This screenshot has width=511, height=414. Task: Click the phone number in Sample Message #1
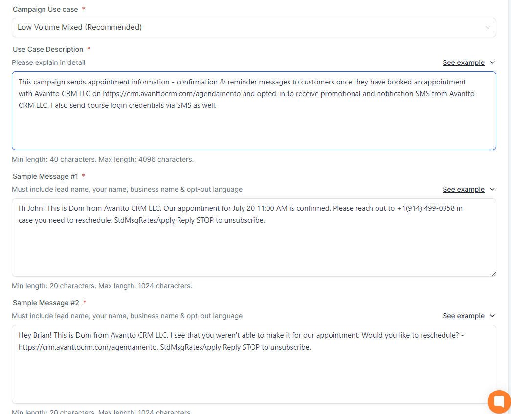click(425, 208)
